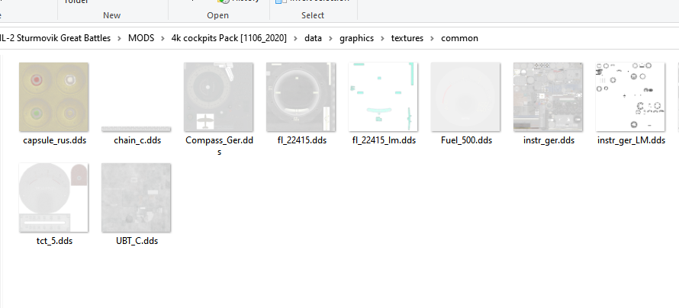The image size is (679, 308).
Task: Click the file name instr_ger.dds
Action: (x=549, y=140)
